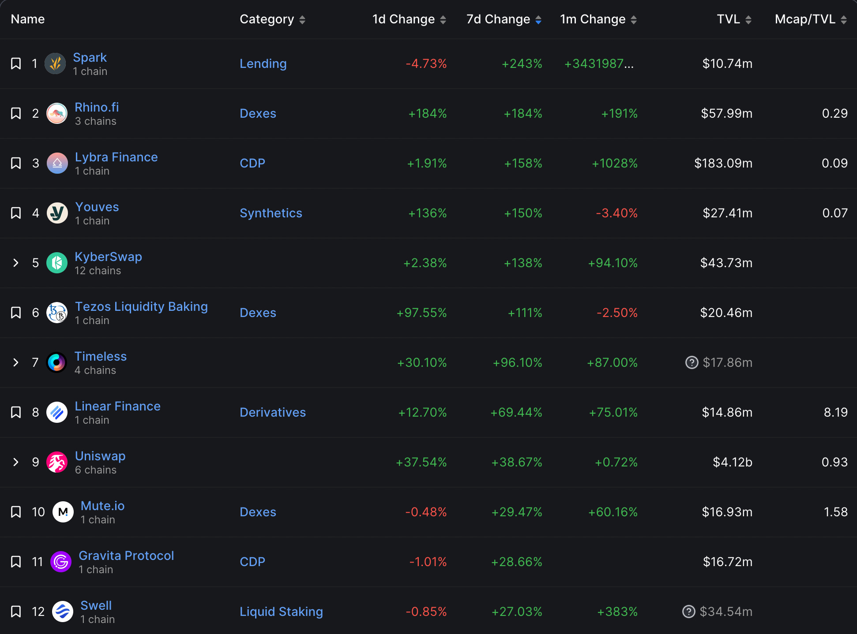This screenshot has height=634, width=857.
Task: Open the Youves protocol page link
Action: click(97, 207)
